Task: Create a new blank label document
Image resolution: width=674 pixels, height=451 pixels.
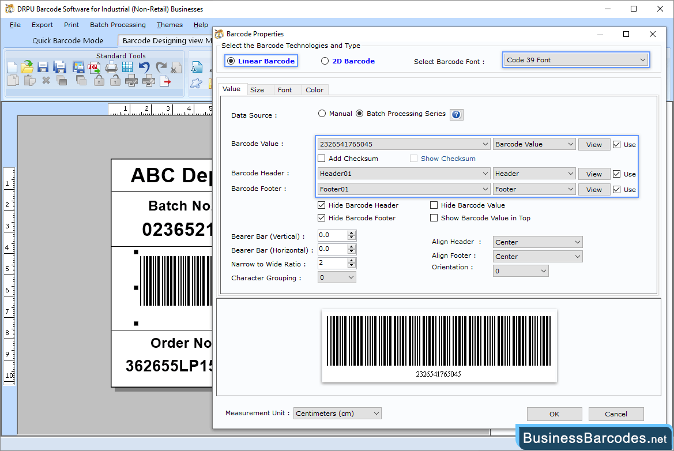Action: (12, 67)
